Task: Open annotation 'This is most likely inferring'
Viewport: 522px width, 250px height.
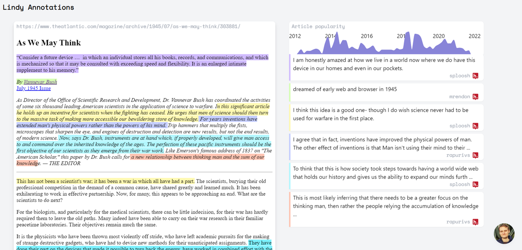Action: (x=386, y=210)
